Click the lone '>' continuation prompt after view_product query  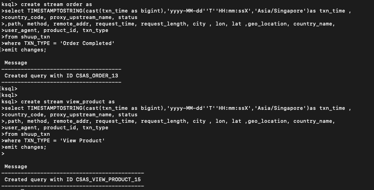click(x=3, y=154)
